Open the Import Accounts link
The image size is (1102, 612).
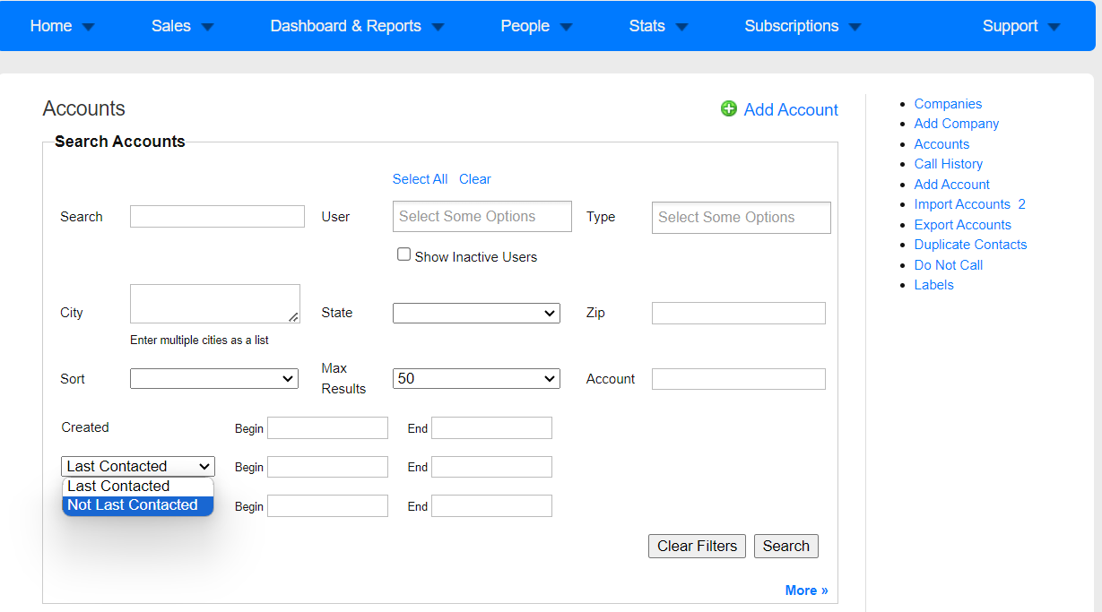pyautogui.click(x=962, y=204)
